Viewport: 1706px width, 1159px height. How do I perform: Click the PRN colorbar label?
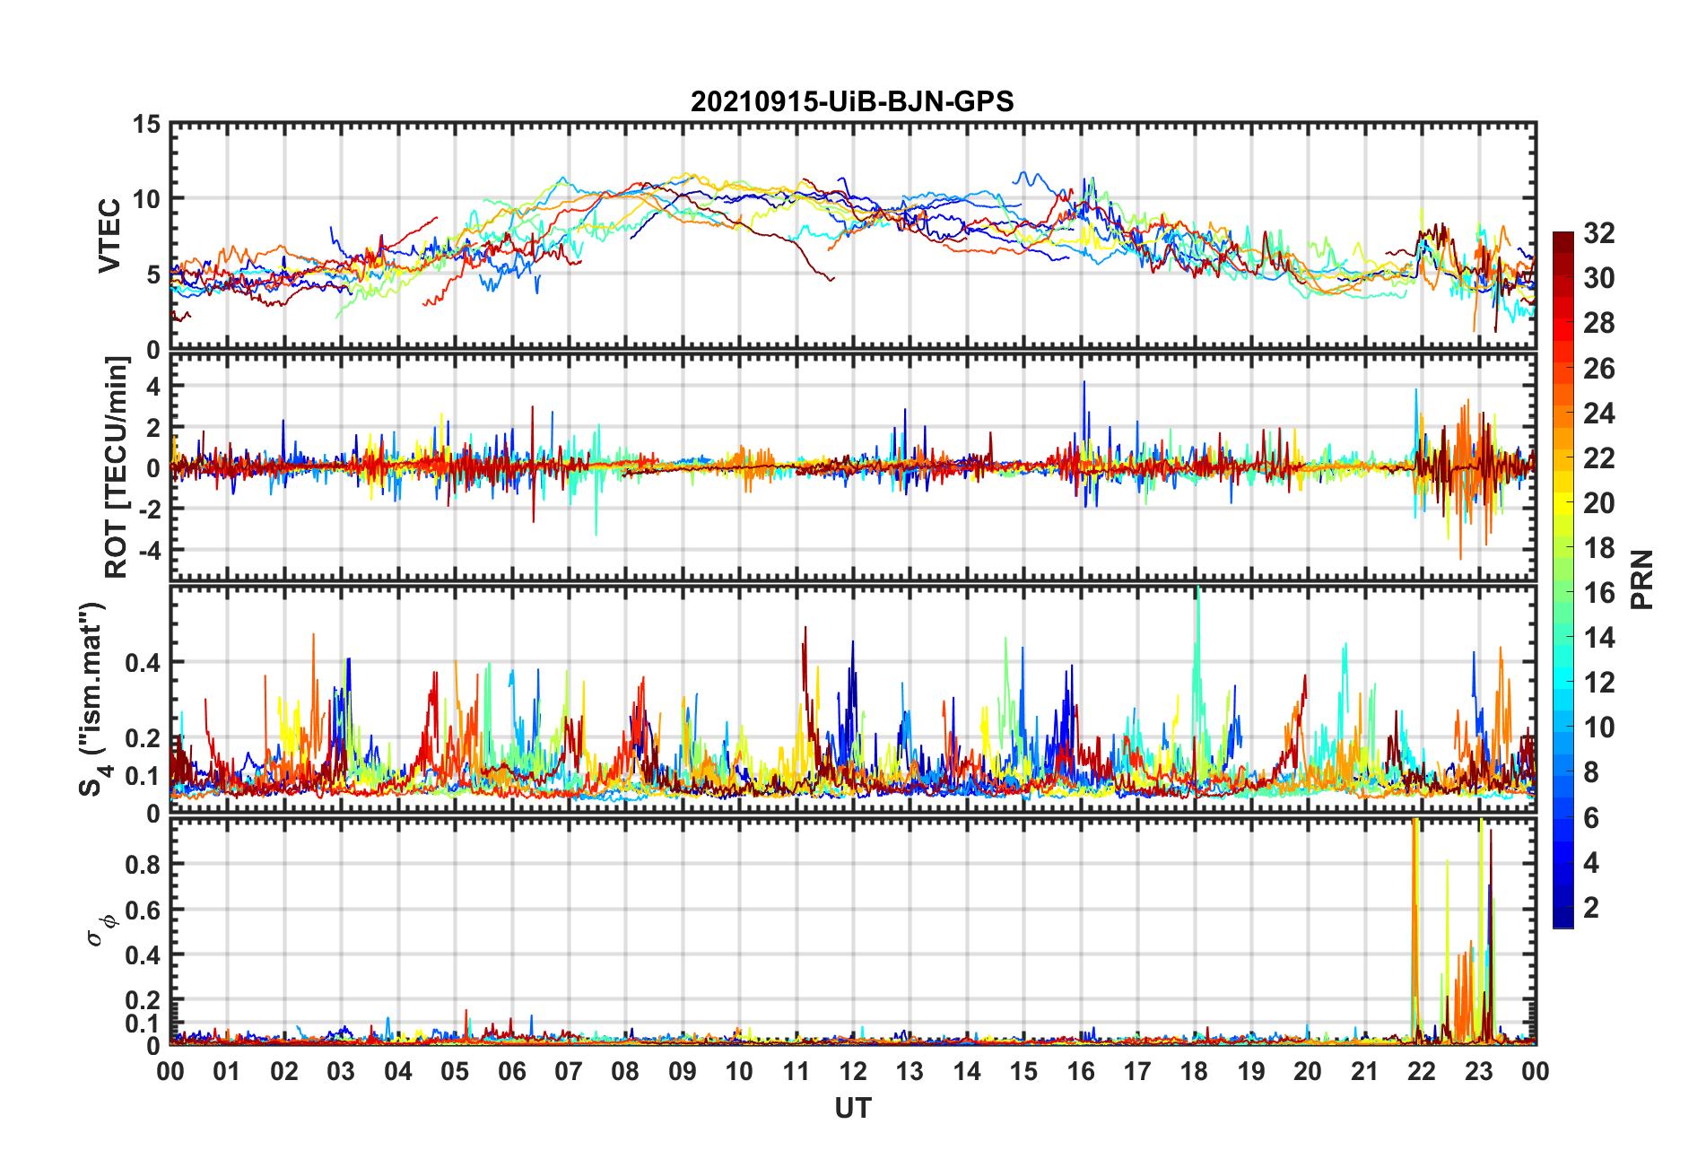click(1641, 579)
